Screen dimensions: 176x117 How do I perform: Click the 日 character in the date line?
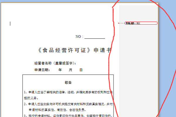(x=81, y=70)
